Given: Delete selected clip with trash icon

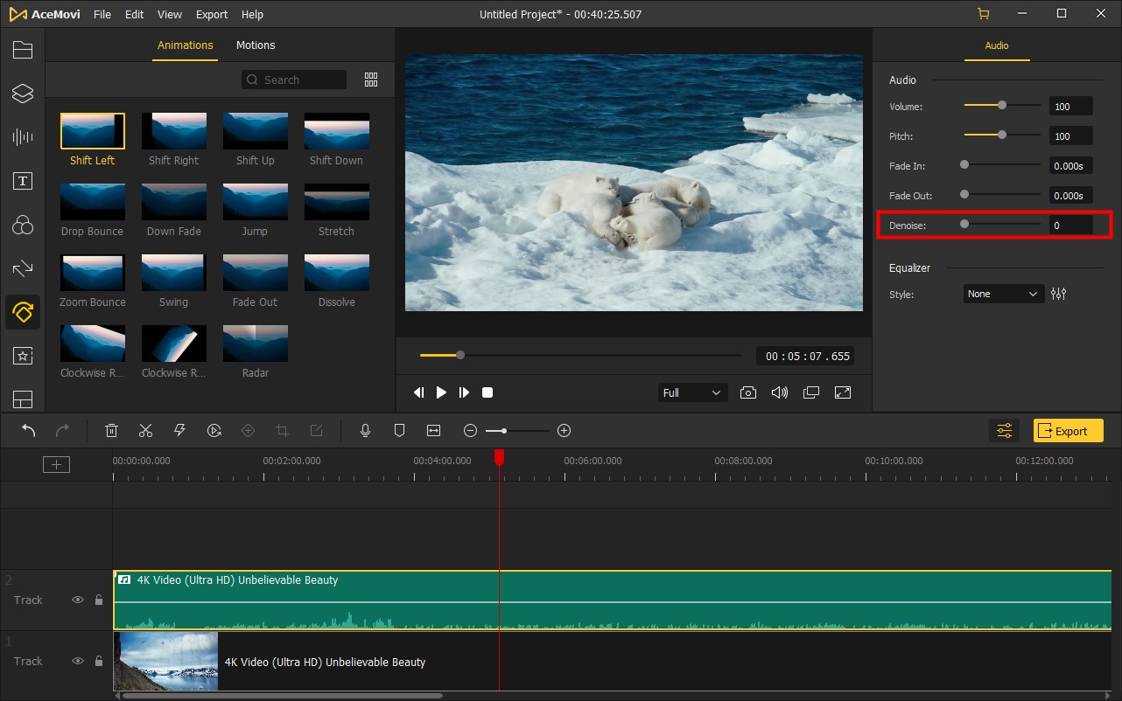Looking at the screenshot, I should point(112,431).
